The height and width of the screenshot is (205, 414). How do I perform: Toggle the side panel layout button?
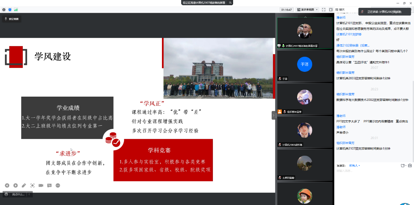pyautogui.click(x=331, y=10)
